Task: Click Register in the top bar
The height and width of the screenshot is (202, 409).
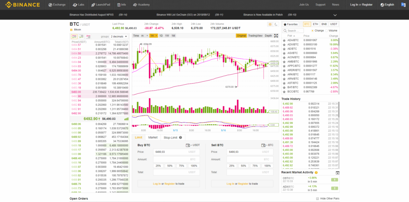Action: tap(367, 5)
